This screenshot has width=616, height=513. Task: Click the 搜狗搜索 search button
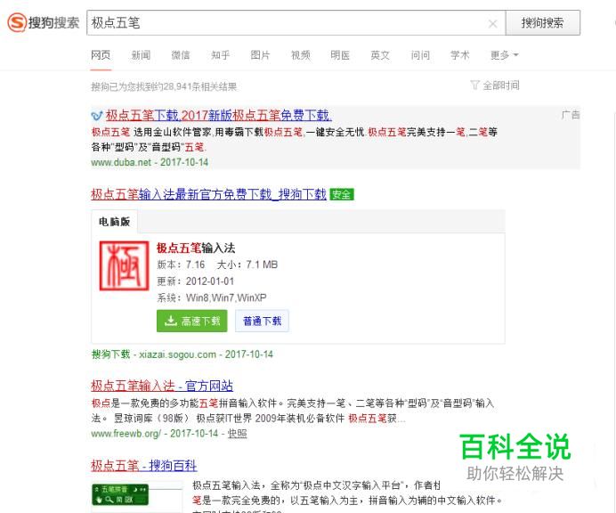(542, 23)
